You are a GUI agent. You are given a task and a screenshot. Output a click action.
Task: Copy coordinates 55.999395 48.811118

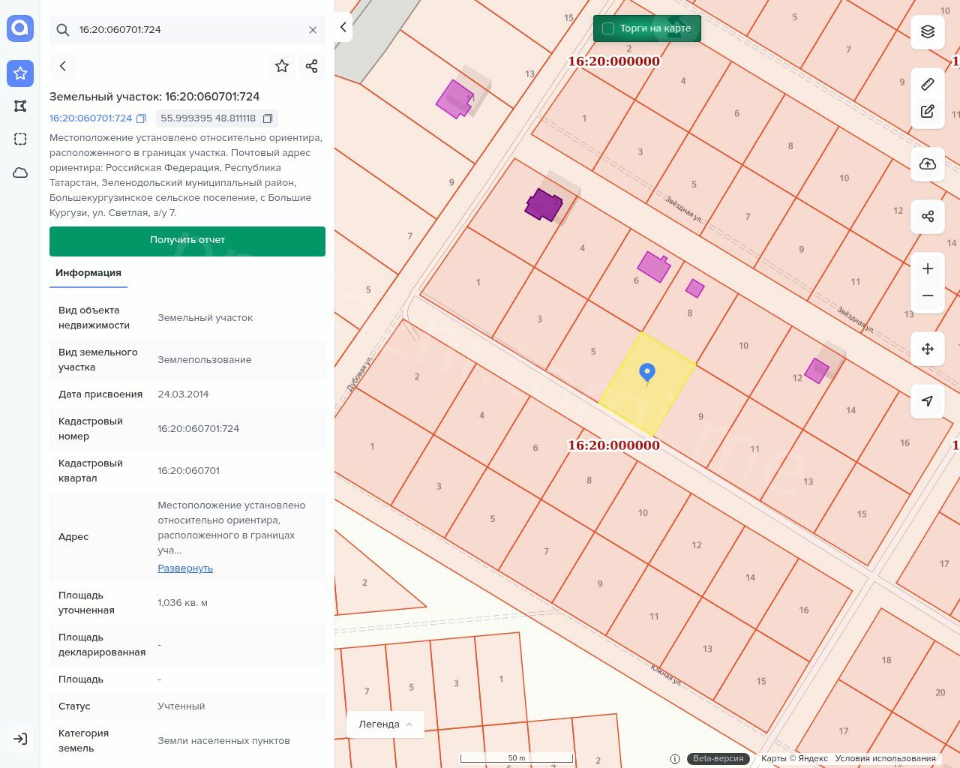pyautogui.click(x=268, y=118)
